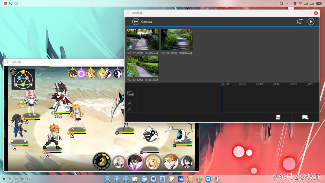The width and height of the screenshot is (325, 183).
Task: Open the browser icon with C-shaped logo in dock
Action: 144,179
